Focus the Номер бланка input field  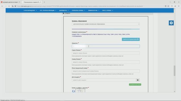point(105,62)
